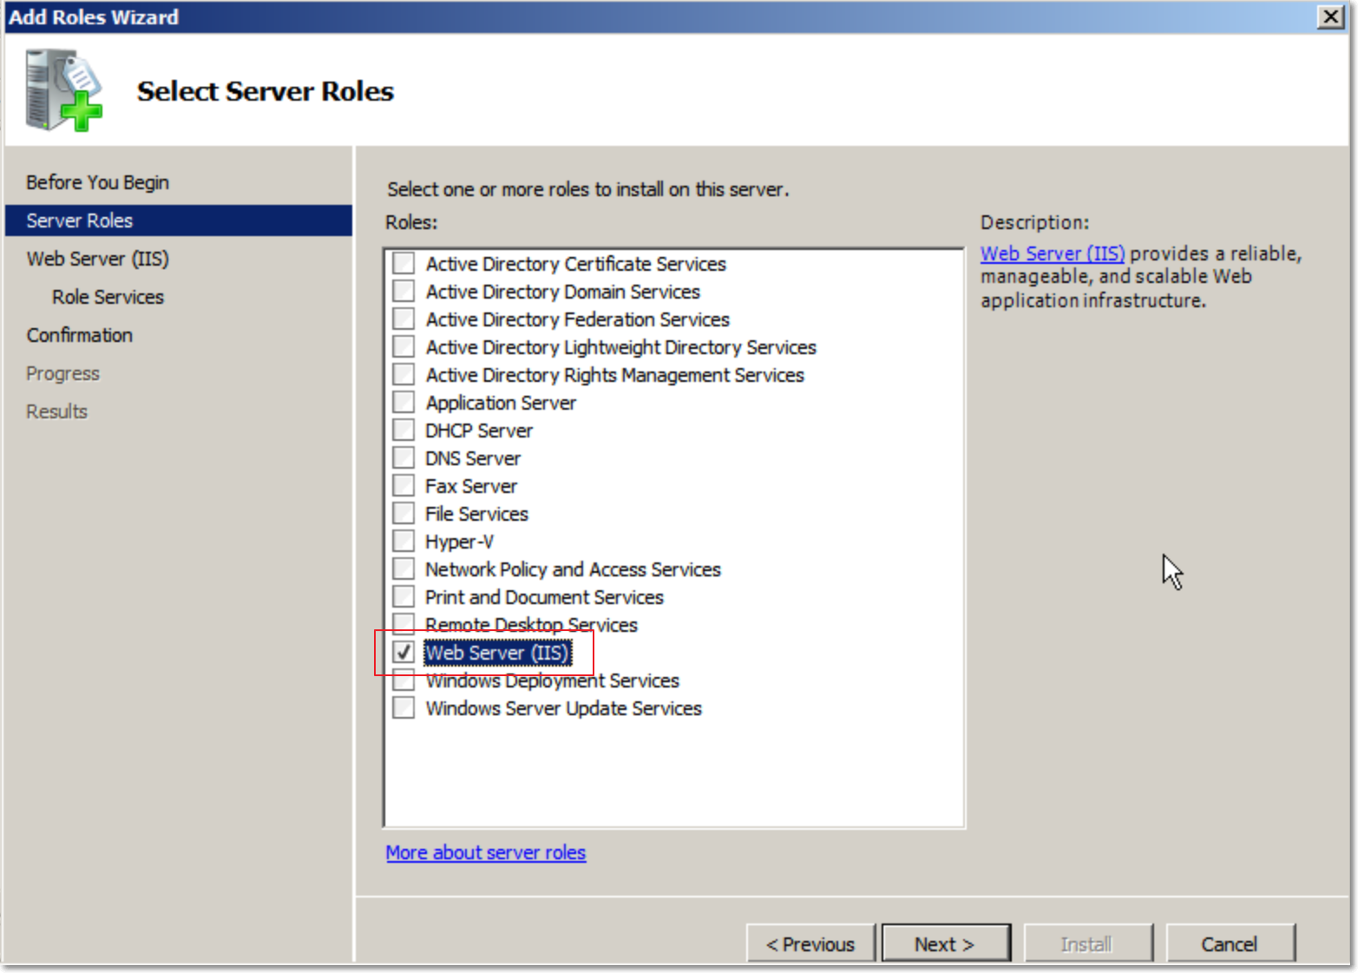
Task: Check the Hyper-V role
Action: pos(403,541)
